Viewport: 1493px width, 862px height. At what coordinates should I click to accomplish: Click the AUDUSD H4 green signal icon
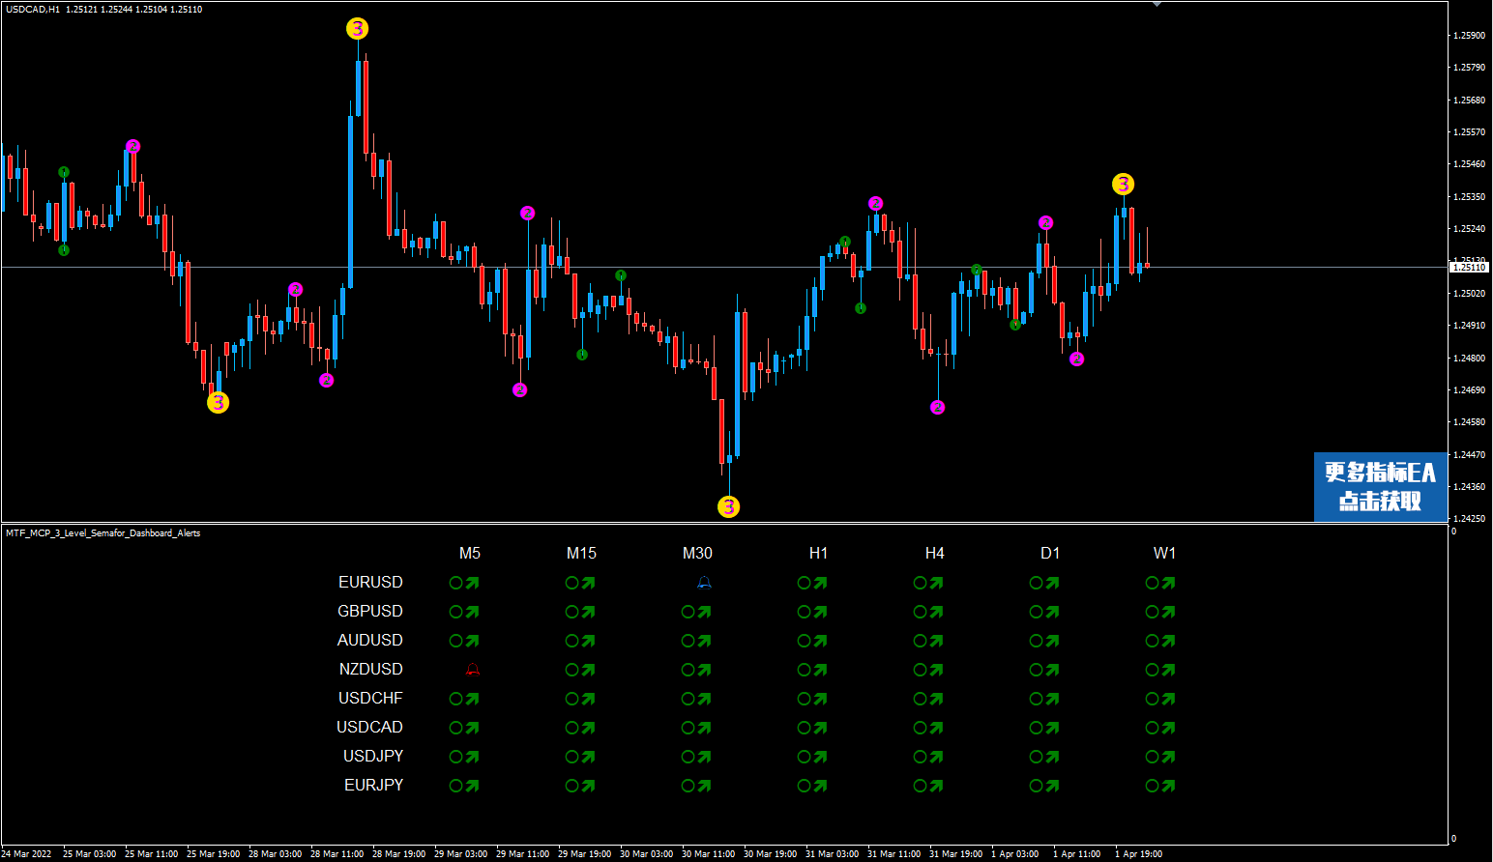(x=928, y=641)
